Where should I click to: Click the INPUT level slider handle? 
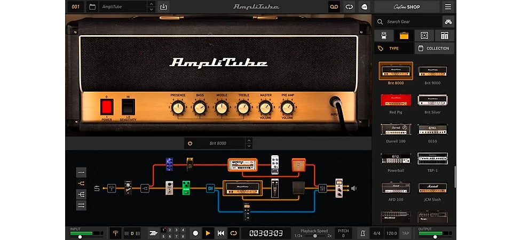click(x=80, y=237)
